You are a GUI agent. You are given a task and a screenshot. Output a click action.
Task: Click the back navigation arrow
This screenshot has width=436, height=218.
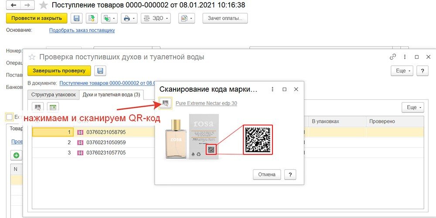(14, 5)
